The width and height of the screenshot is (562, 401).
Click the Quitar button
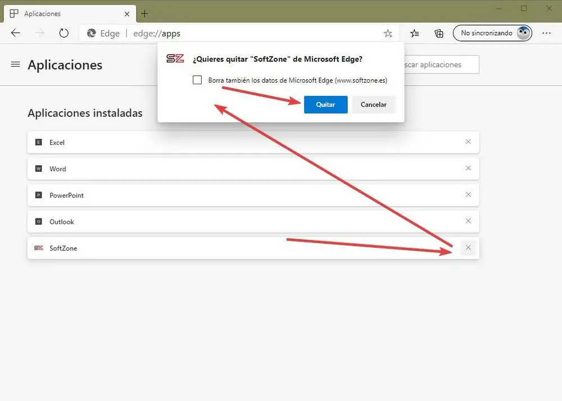325,104
